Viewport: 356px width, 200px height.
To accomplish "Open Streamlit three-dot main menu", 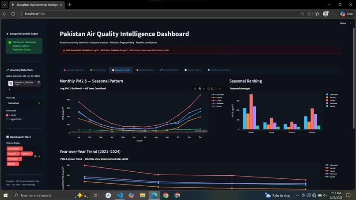I will pos(350,23).
